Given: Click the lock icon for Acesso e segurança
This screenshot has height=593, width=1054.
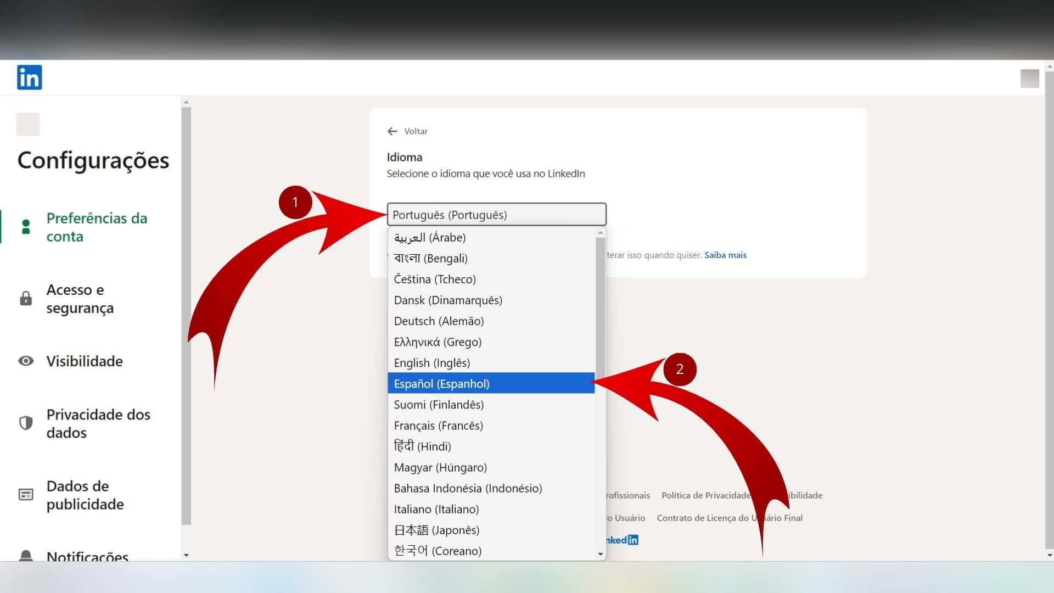Looking at the screenshot, I should (26, 298).
